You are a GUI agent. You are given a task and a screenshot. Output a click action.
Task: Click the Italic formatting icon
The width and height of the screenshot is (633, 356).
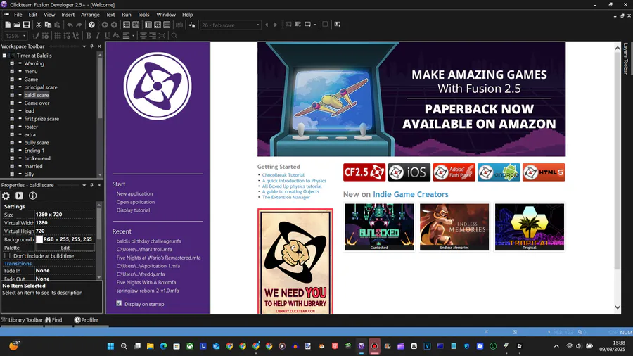click(98, 35)
